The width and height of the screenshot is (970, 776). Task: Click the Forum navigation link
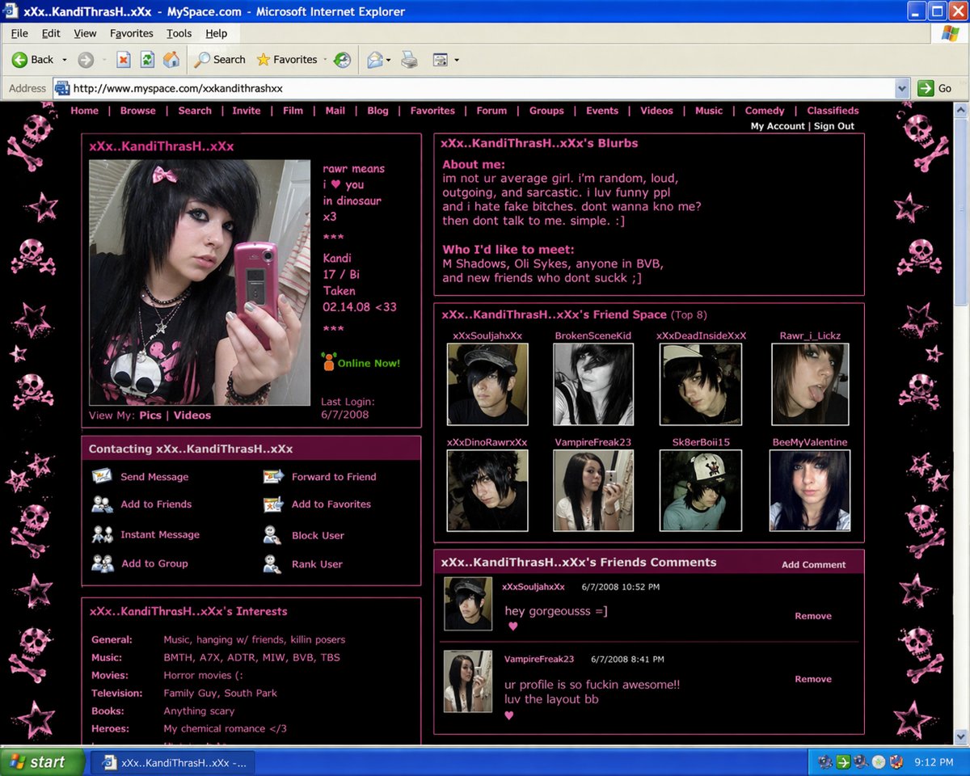(x=491, y=111)
